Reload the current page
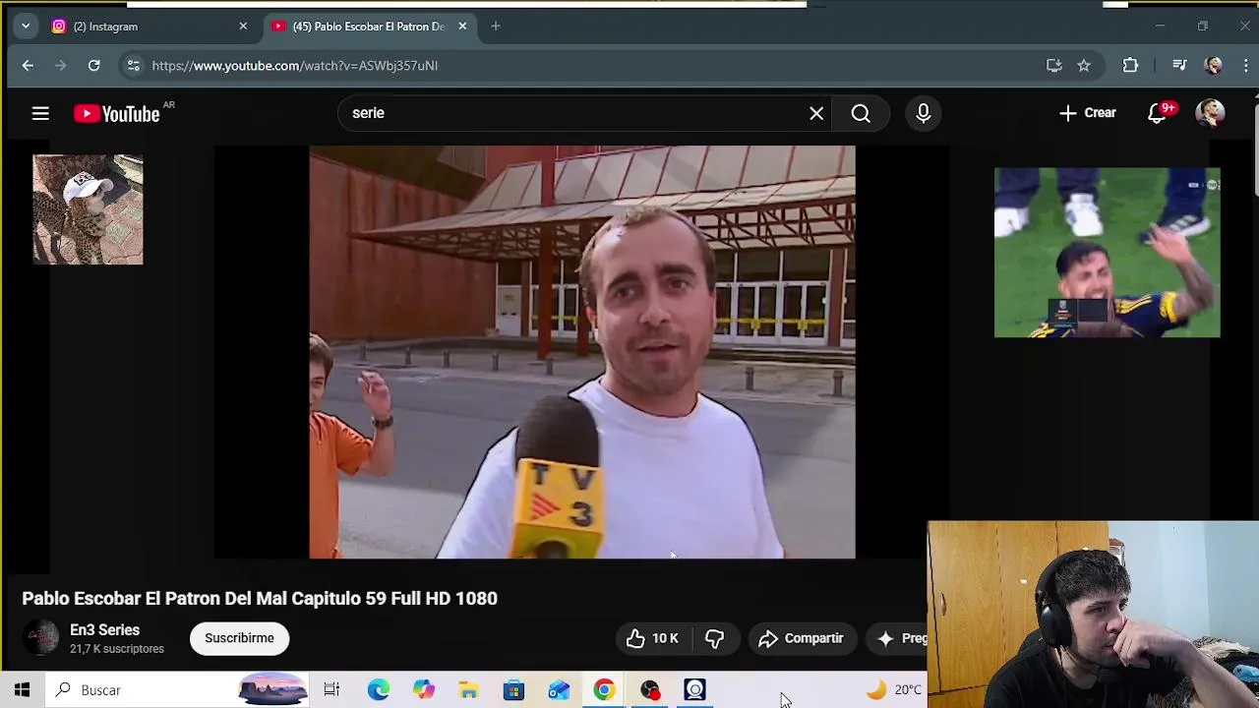This screenshot has width=1259, height=708. pyautogui.click(x=93, y=66)
